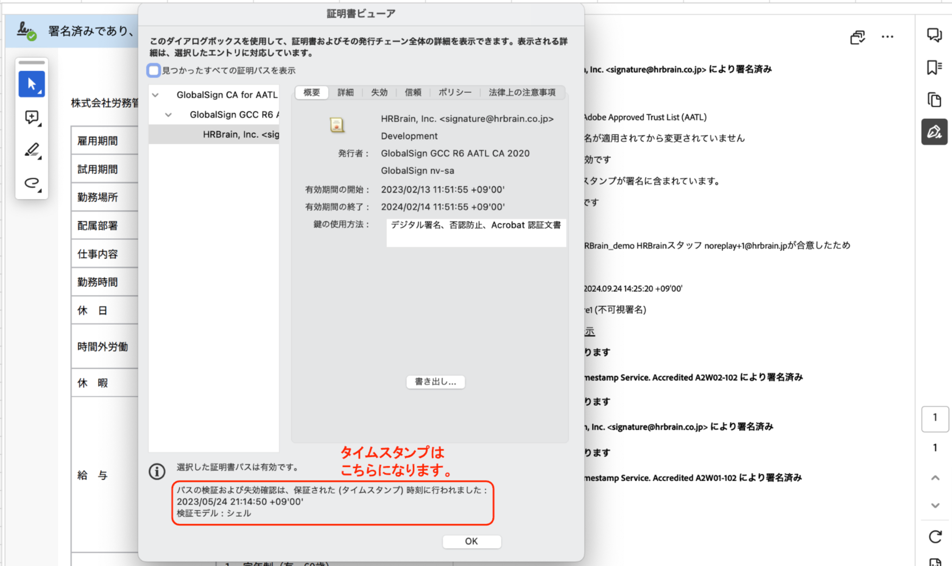The image size is (952, 566).
Task: Click the signed status pen icon
Action: [x=26, y=31]
